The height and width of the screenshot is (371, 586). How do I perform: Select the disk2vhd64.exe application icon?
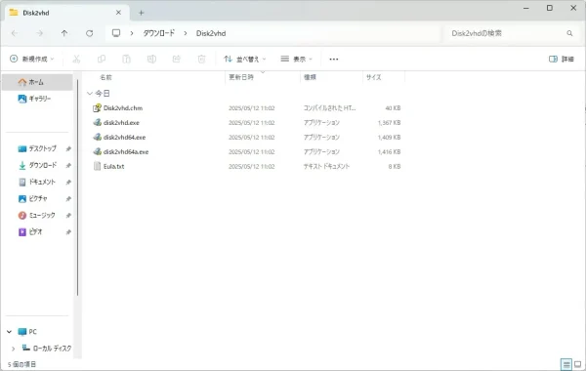pyautogui.click(x=97, y=137)
